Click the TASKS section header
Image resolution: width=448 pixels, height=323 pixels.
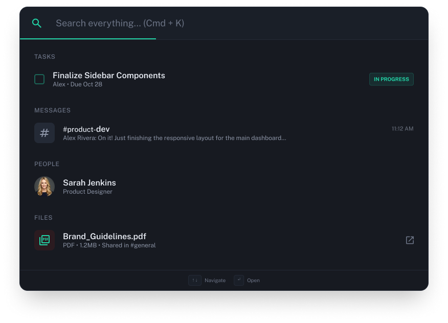(44, 57)
